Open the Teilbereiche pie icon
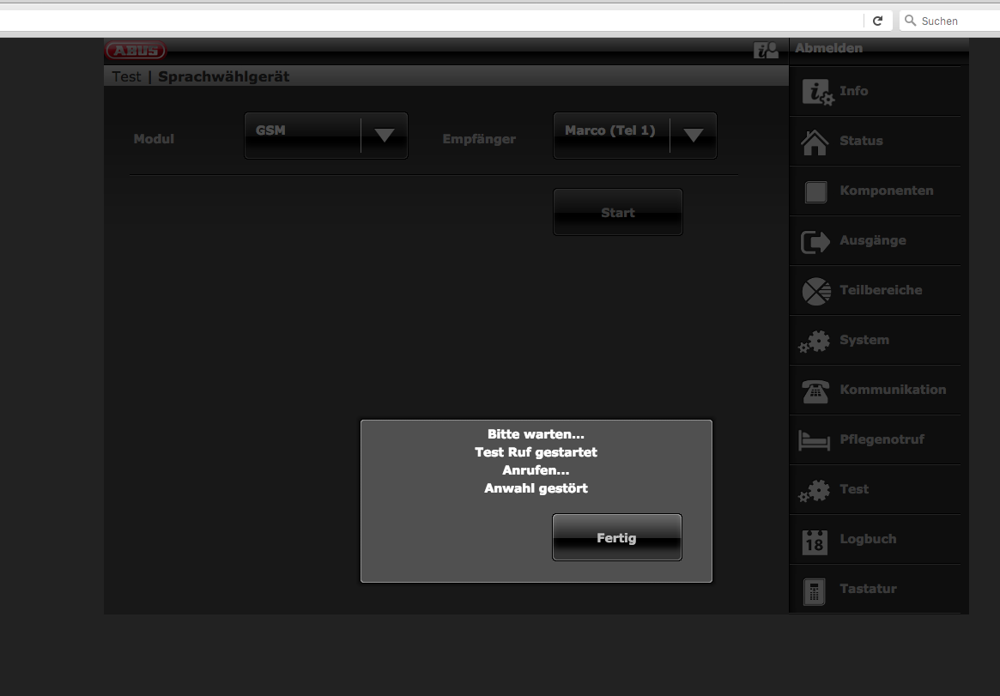Screen dimensions: 1000x696 click(815, 292)
